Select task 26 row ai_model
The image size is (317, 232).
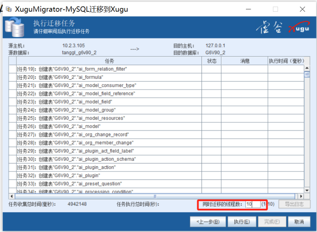pyautogui.click(x=156, y=127)
